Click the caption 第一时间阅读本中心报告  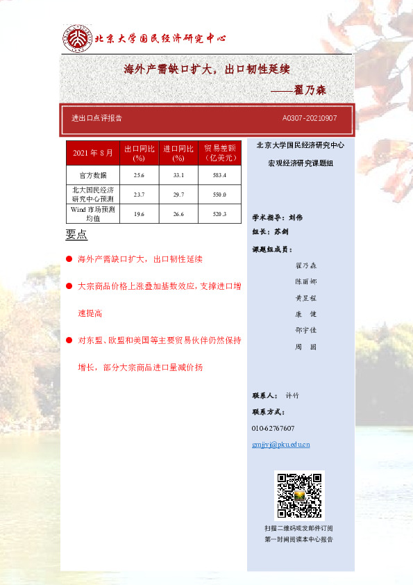tap(298, 539)
